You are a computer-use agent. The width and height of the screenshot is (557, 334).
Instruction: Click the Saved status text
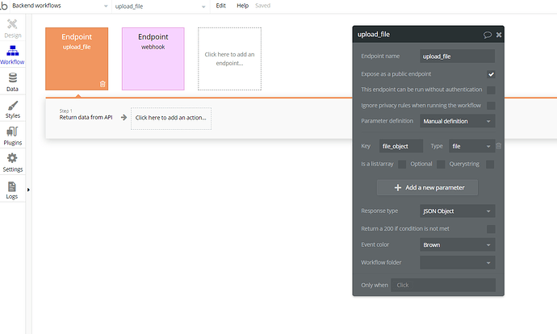263,6
